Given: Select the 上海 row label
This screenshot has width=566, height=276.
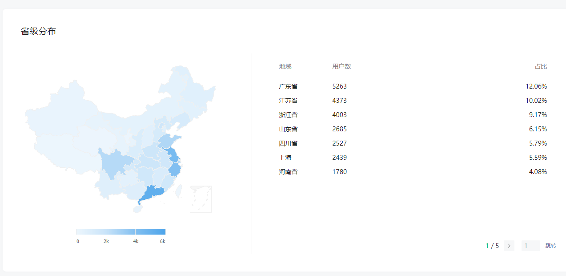Looking at the screenshot, I should [285, 158].
